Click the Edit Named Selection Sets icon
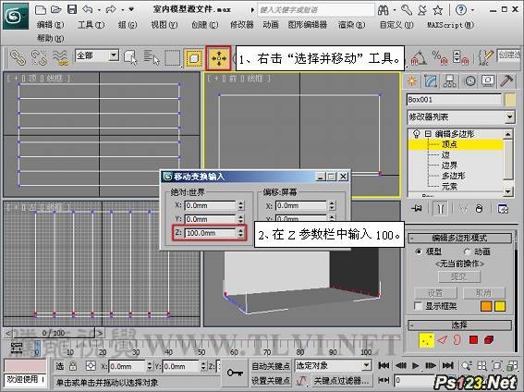Viewport: 524px width, 392px height. (486, 57)
